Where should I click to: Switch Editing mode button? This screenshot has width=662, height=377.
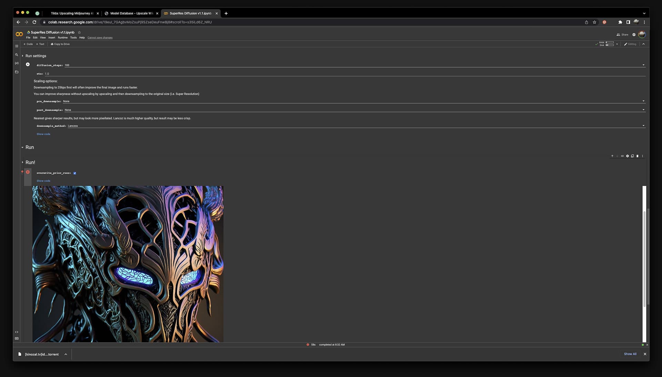pyautogui.click(x=630, y=44)
